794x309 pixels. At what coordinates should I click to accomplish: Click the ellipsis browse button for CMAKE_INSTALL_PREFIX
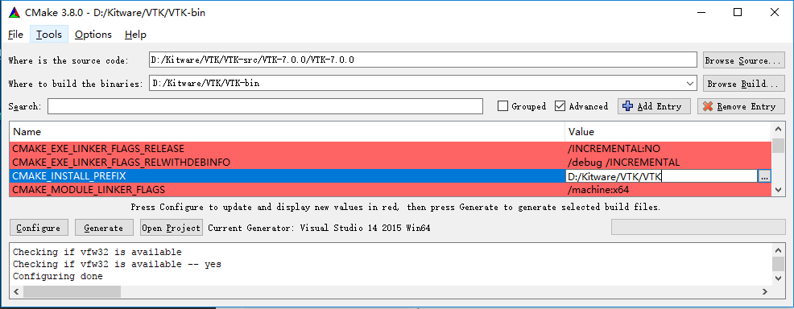pos(764,176)
